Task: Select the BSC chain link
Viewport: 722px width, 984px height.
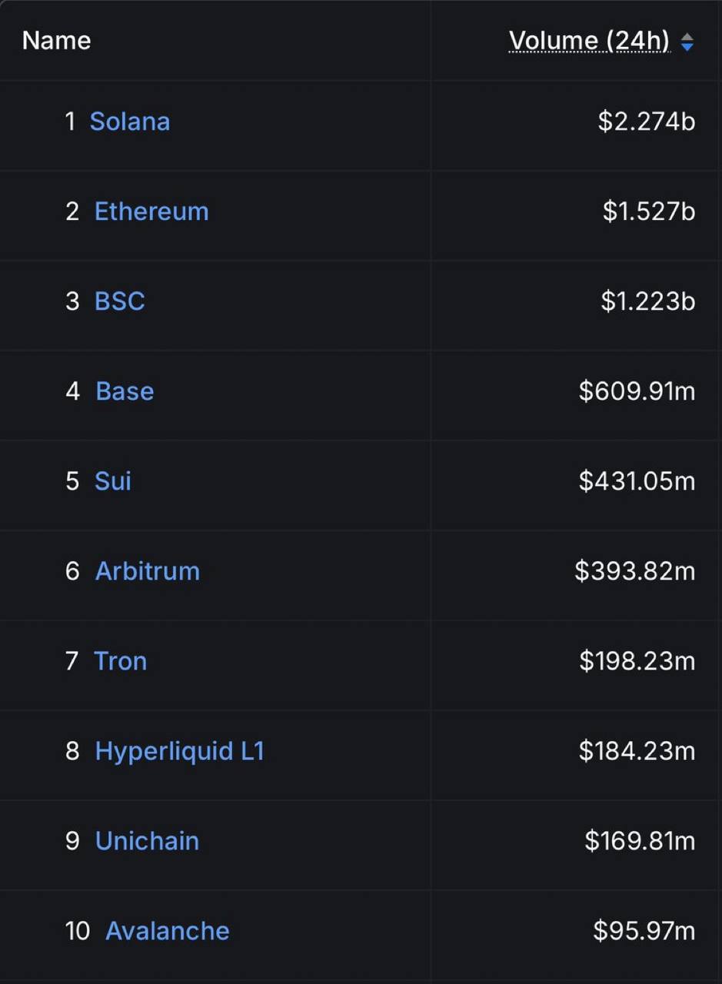Action: point(120,301)
